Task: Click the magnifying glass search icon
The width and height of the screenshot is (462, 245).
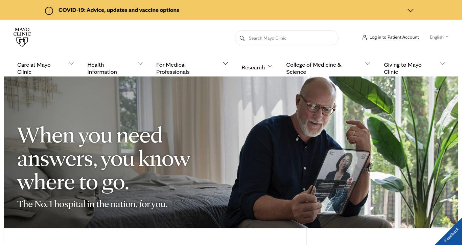Action: click(x=242, y=38)
